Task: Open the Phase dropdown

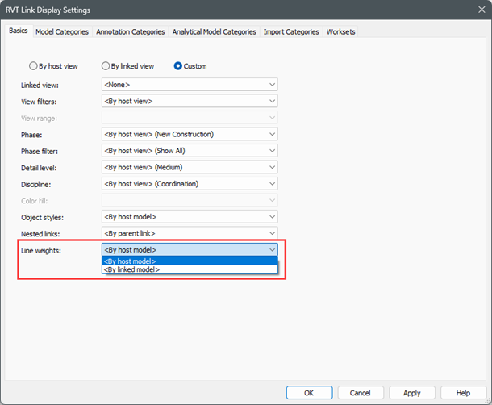Action: [190, 134]
